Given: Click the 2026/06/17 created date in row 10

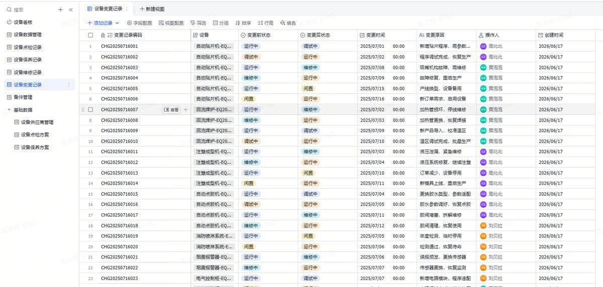Looking at the screenshot, I should [x=551, y=141].
